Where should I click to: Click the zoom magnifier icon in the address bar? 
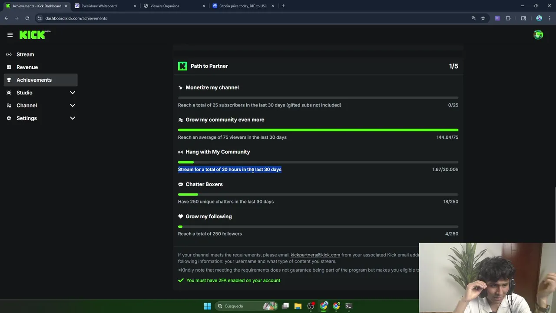(x=473, y=18)
